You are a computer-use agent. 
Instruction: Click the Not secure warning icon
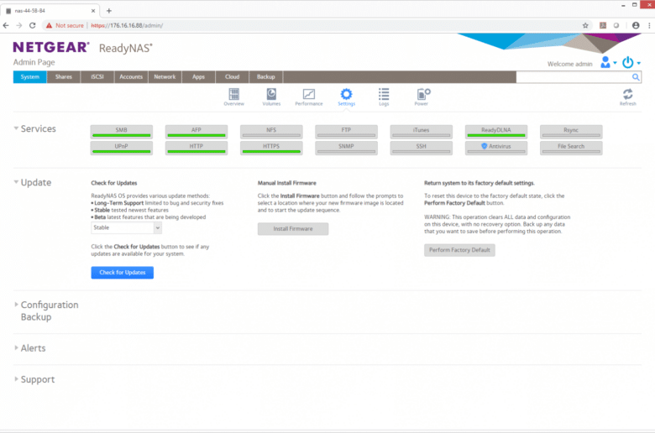point(49,25)
